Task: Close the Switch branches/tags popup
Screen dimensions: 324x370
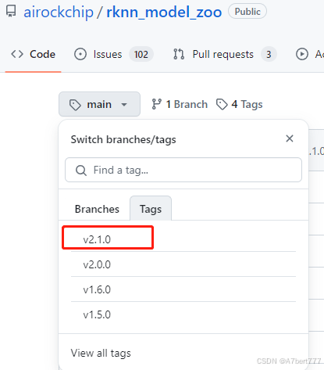Action: [x=290, y=138]
